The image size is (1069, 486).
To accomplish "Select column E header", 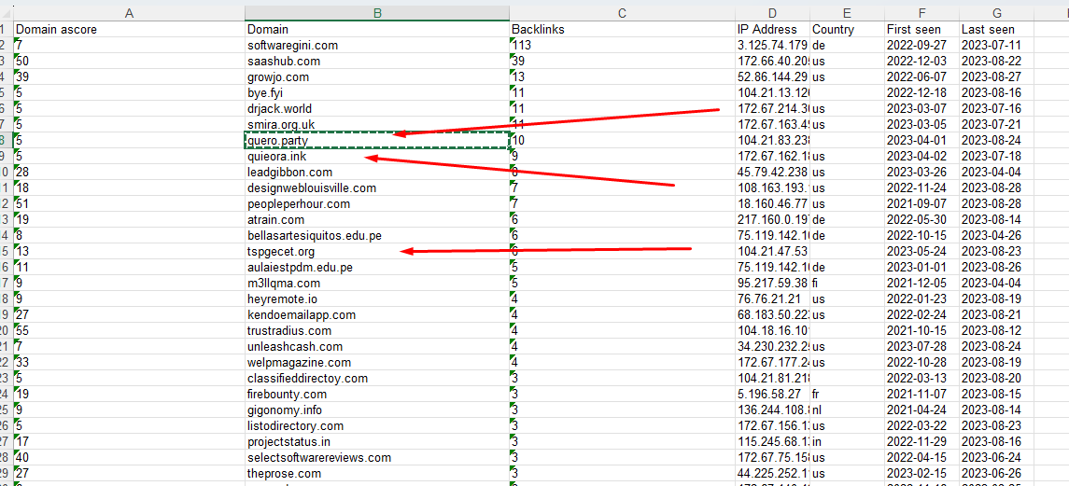I will tap(846, 14).
